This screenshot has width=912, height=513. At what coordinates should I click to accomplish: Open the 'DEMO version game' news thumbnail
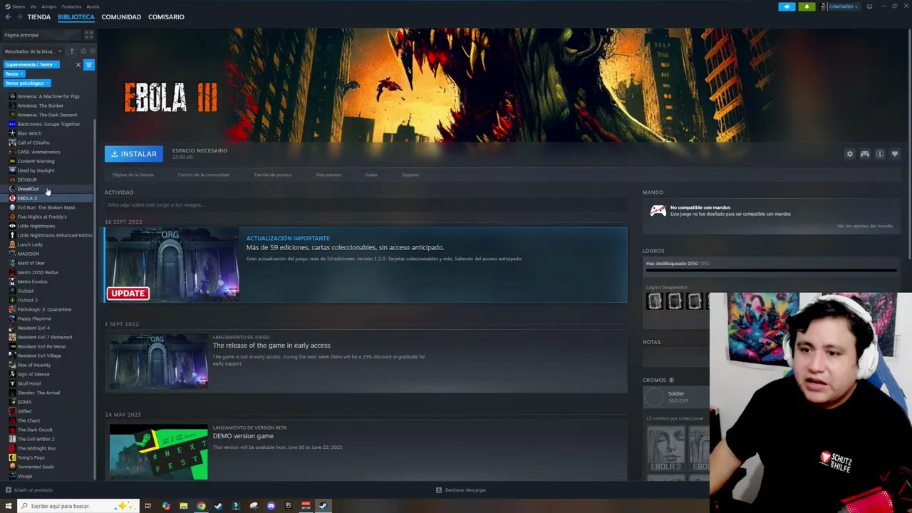[x=158, y=452]
